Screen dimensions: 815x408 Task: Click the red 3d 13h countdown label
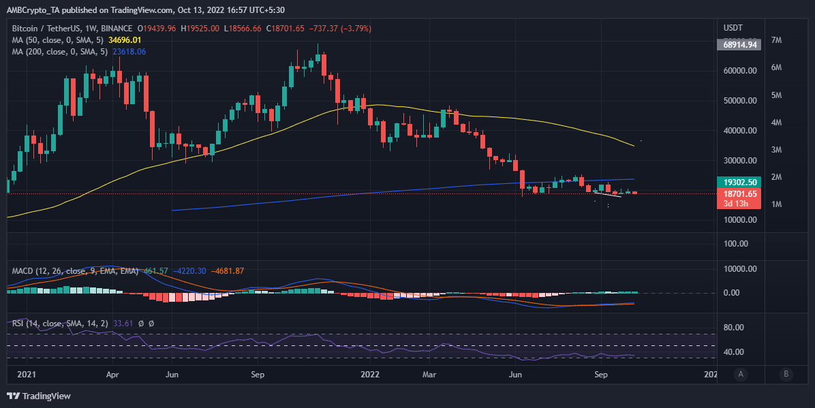(x=740, y=203)
